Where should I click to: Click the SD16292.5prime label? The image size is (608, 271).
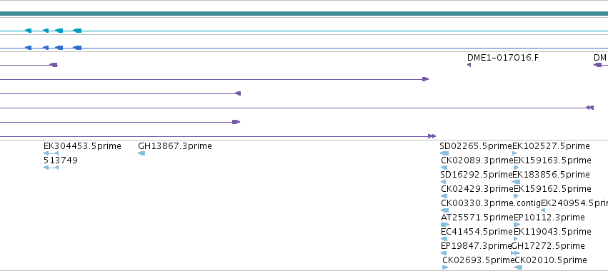tap(477, 175)
